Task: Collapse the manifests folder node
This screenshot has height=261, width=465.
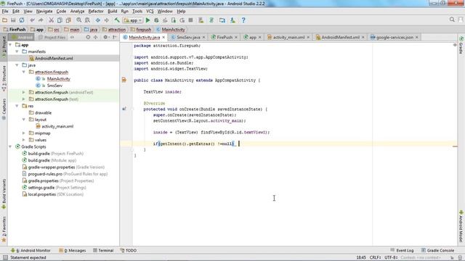Action: [17, 51]
